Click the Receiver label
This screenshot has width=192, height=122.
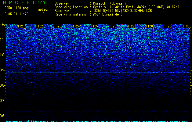(x=62, y=11)
